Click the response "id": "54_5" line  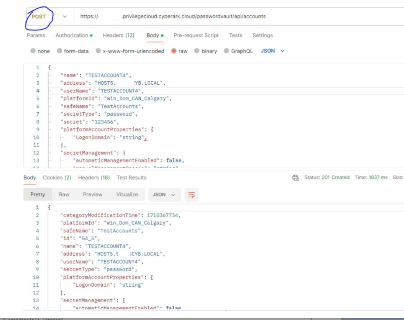(80, 238)
